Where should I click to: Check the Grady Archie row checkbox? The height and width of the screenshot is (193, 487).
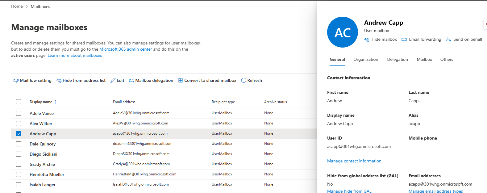click(19, 164)
